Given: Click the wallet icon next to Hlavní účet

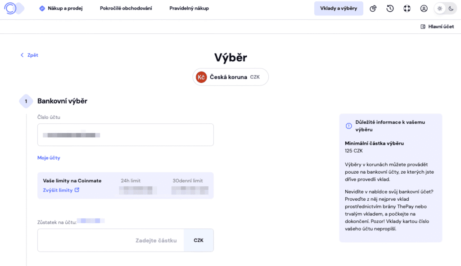Looking at the screenshot, I should pos(423,27).
